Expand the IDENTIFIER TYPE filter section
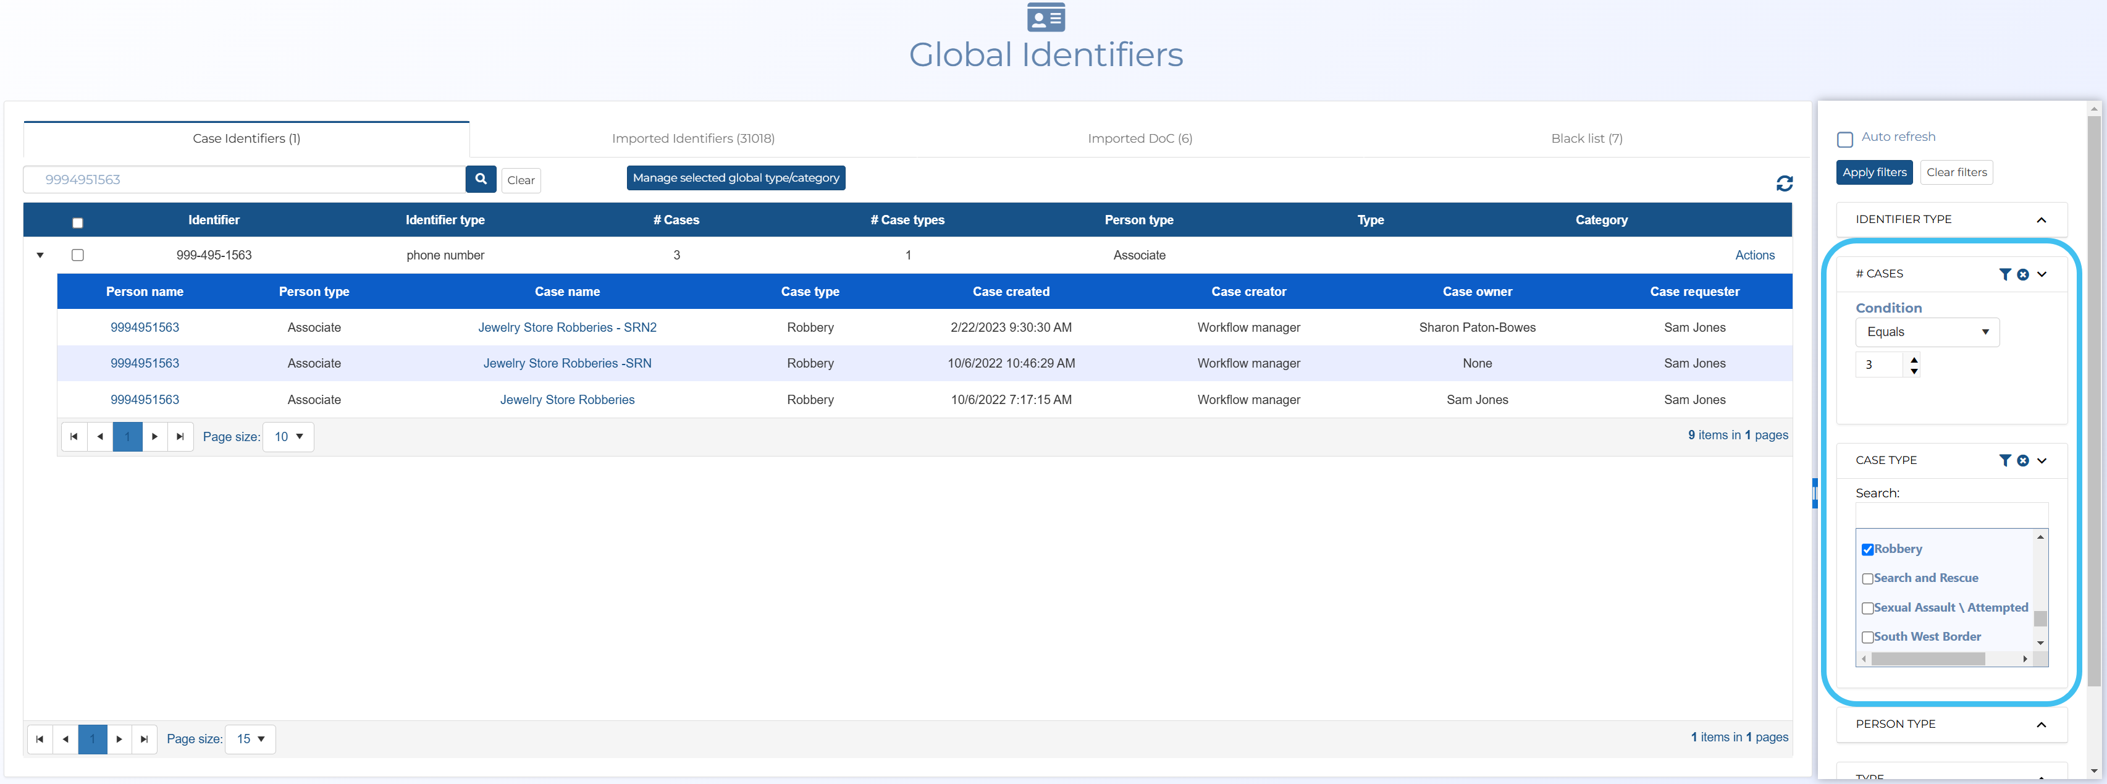This screenshot has height=784, width=2107. click(x=2040, y=219)
